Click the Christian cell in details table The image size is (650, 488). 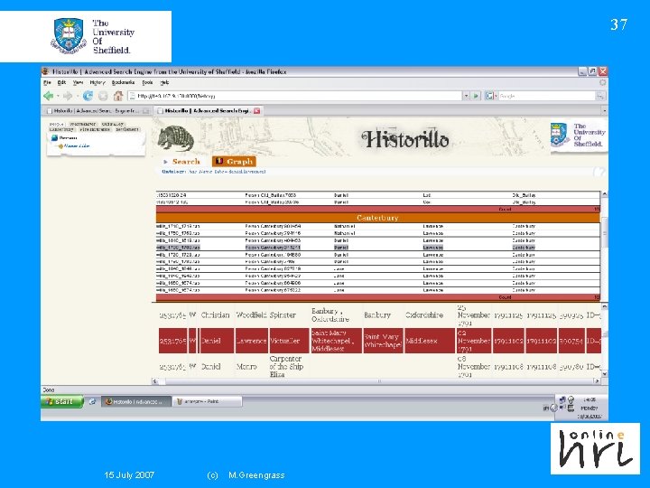point(215,315)
